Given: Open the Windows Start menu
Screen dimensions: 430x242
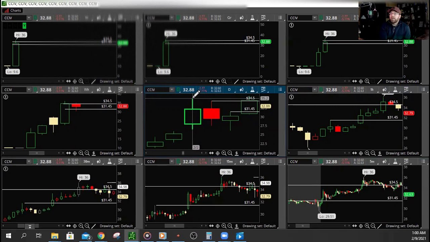Looking at the screenshot, I should (x=8, y=236).
